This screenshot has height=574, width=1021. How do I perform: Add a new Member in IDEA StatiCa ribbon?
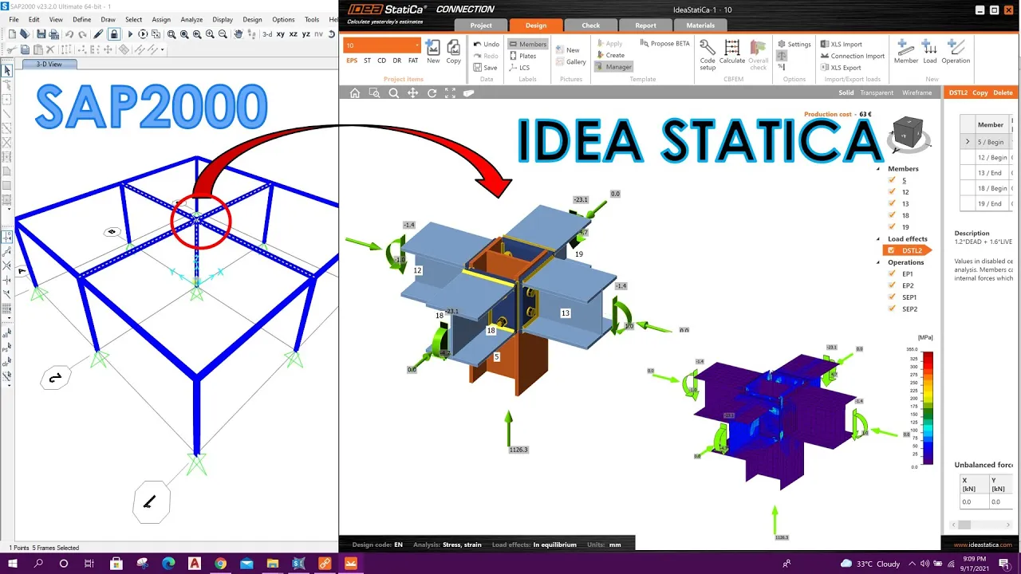click(906, 53)
